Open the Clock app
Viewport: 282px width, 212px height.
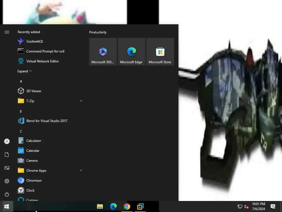tap(50, 190)
